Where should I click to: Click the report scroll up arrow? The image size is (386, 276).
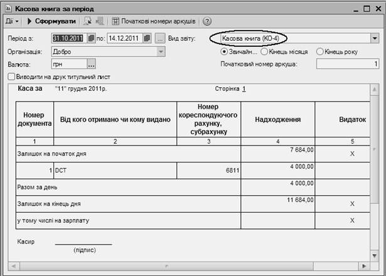click(x=375, y=89)
